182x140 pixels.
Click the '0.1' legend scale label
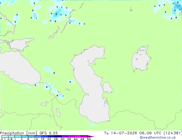point(3,139)
